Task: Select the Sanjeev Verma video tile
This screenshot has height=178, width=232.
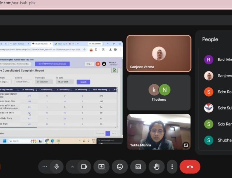Action: click(159, 54)
